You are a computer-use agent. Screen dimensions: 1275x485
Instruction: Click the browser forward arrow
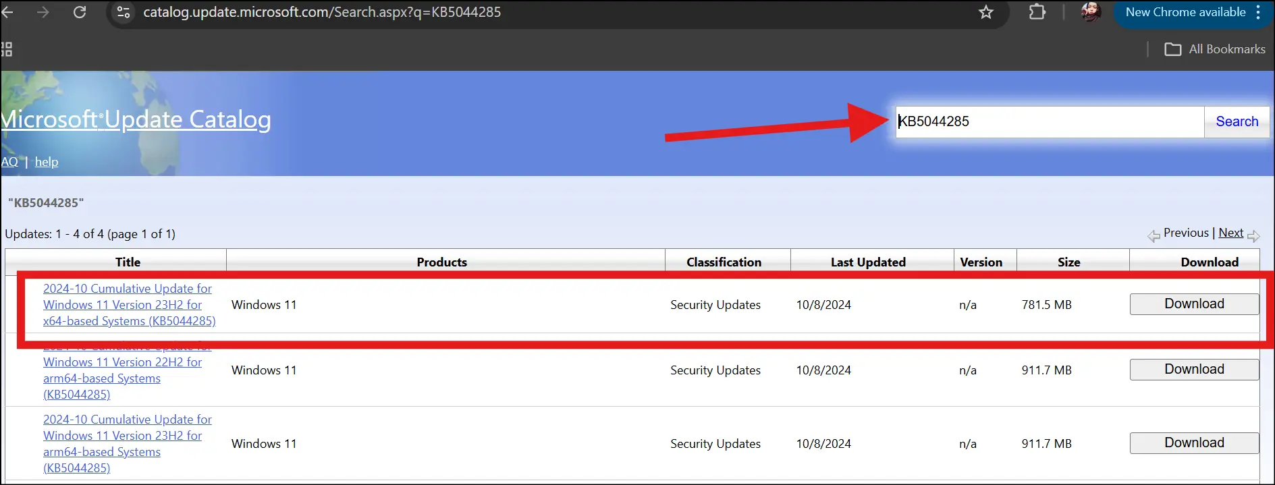point(43,12)
